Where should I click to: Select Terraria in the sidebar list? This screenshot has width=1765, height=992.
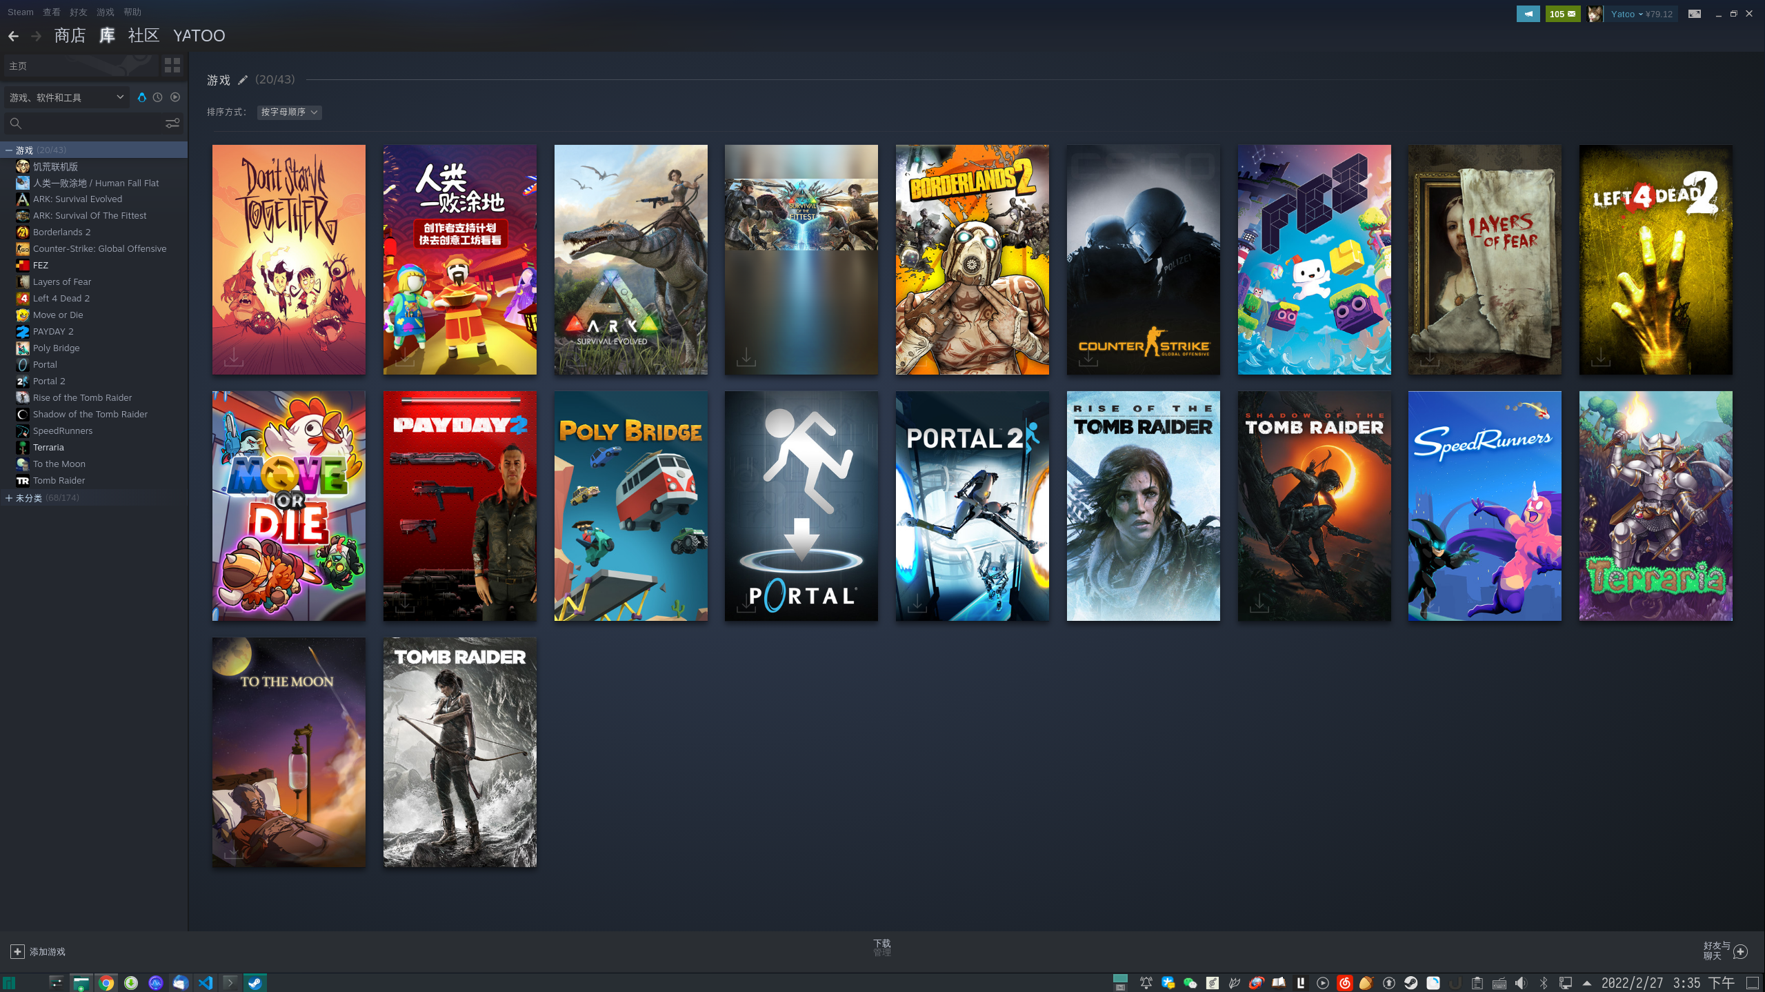[x=48, y=447]
